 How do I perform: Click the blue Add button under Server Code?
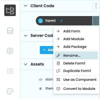(x=47, y=50)
